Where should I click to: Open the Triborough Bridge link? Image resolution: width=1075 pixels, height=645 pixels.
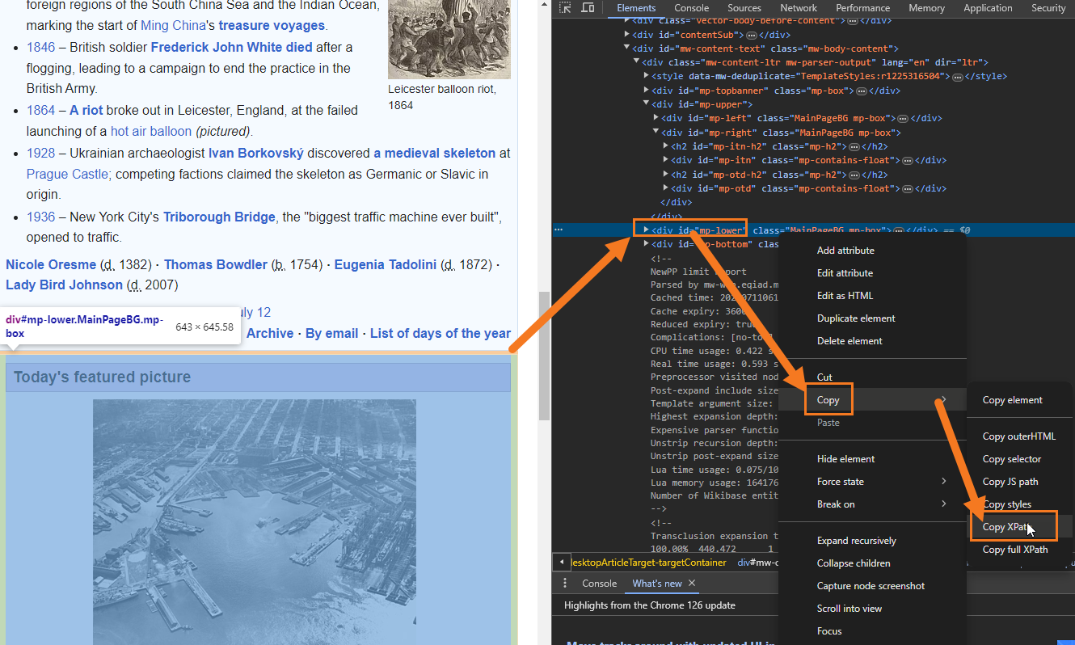point(220,217)
